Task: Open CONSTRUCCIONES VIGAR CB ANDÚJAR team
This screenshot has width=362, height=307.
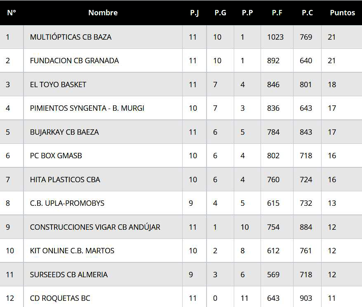Action: pos(95,227)
